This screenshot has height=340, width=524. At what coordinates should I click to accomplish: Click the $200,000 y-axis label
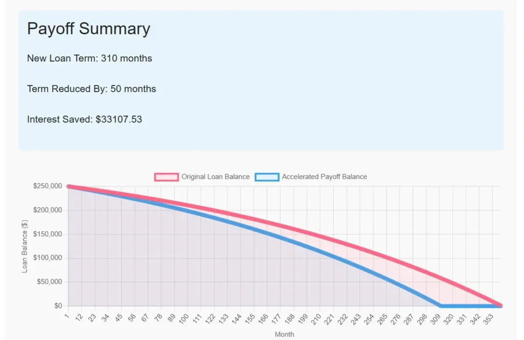tap(48, 210)
